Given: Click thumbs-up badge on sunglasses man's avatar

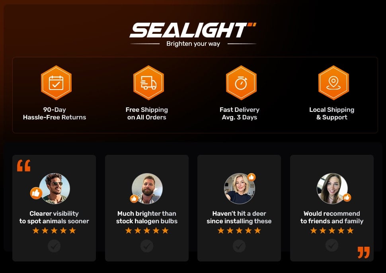Looking at the screenshot, I should point(36,193).
